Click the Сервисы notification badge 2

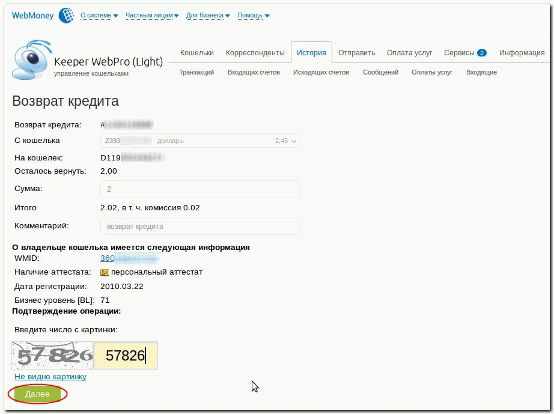481,53
